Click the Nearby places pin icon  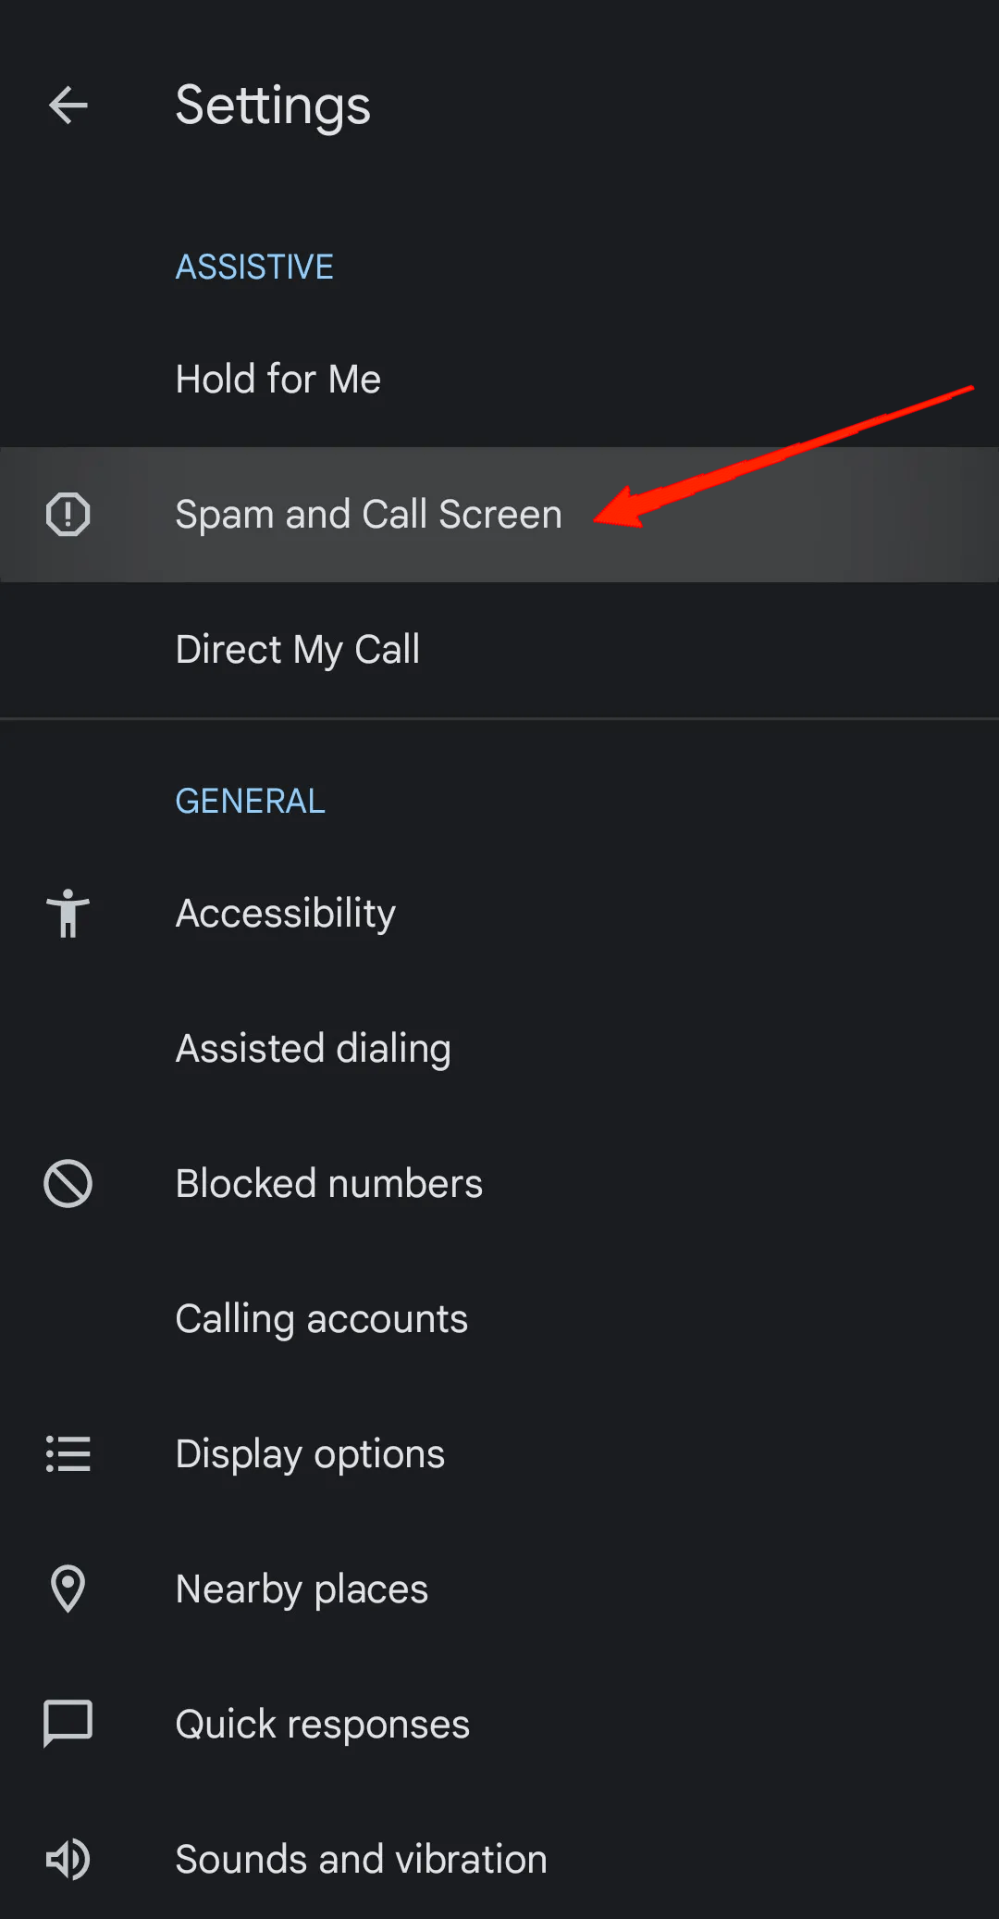tap(68, 1589)
